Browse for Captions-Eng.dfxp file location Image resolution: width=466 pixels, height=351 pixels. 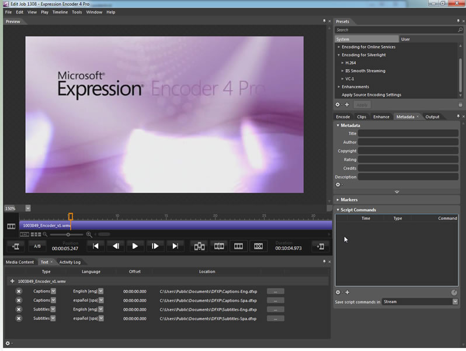[x=275, y=291]
